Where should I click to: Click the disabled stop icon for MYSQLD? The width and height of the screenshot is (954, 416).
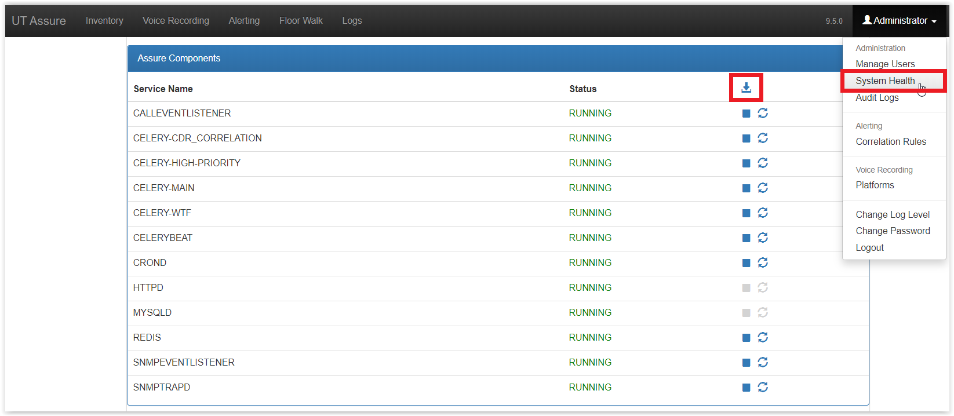(x=747, y=313)
